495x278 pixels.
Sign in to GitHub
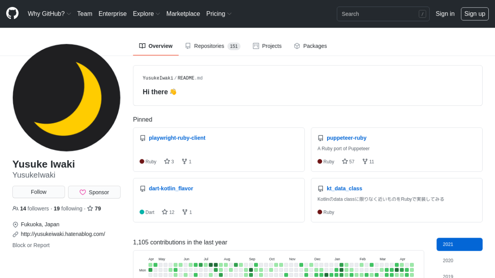(x=445, y=14)
